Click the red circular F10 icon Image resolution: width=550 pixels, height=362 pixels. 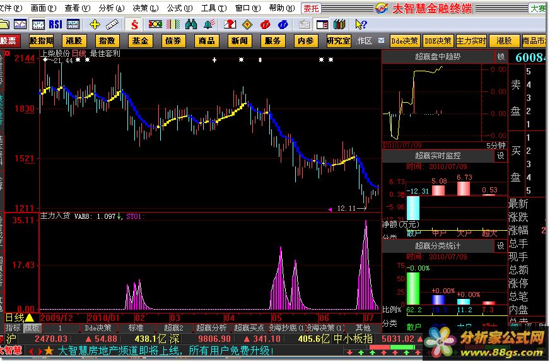(x=265, y=24)
